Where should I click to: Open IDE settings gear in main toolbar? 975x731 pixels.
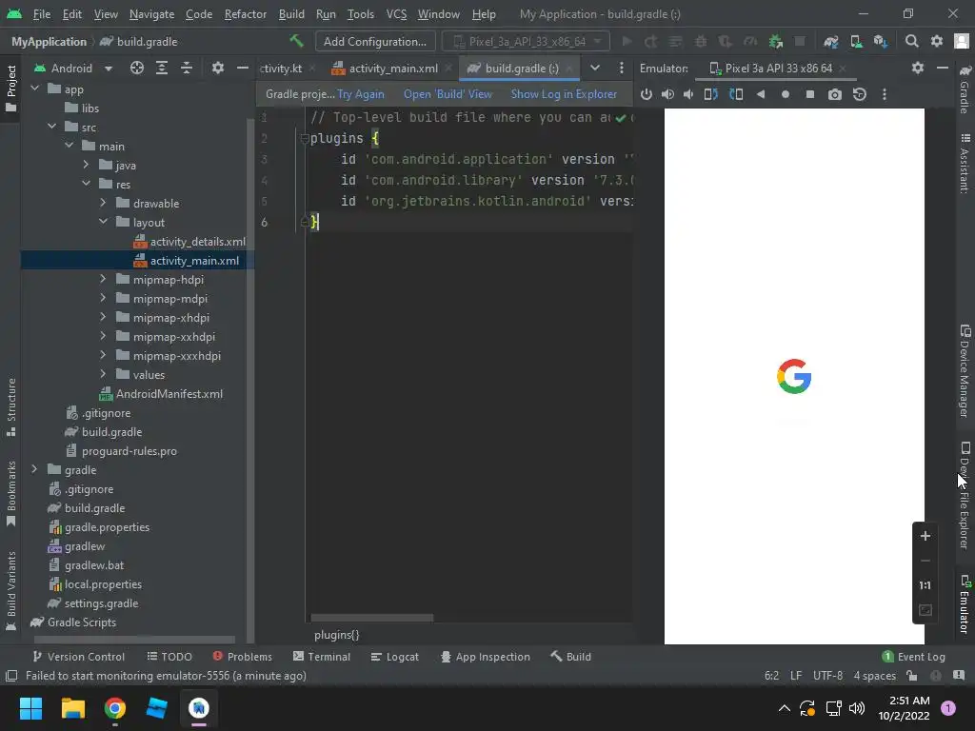pyautogui.click(x=937, y=42)
